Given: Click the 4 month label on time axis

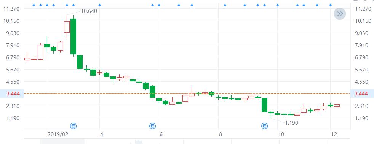Looking at the screenshot, I should 102,134.
